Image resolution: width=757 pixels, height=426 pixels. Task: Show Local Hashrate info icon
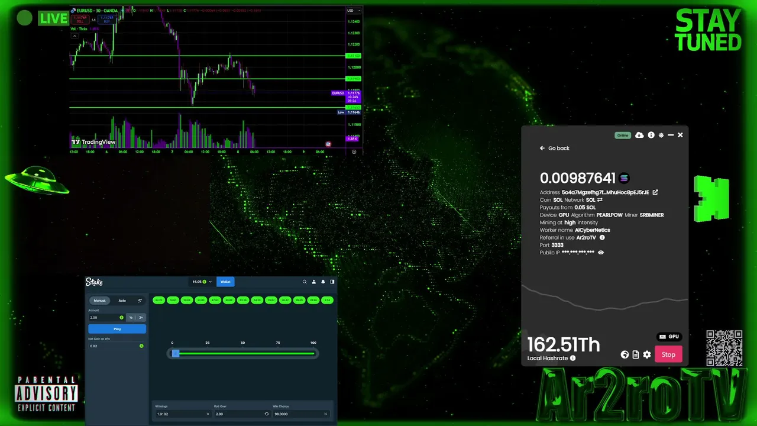[x=572, y=358]
